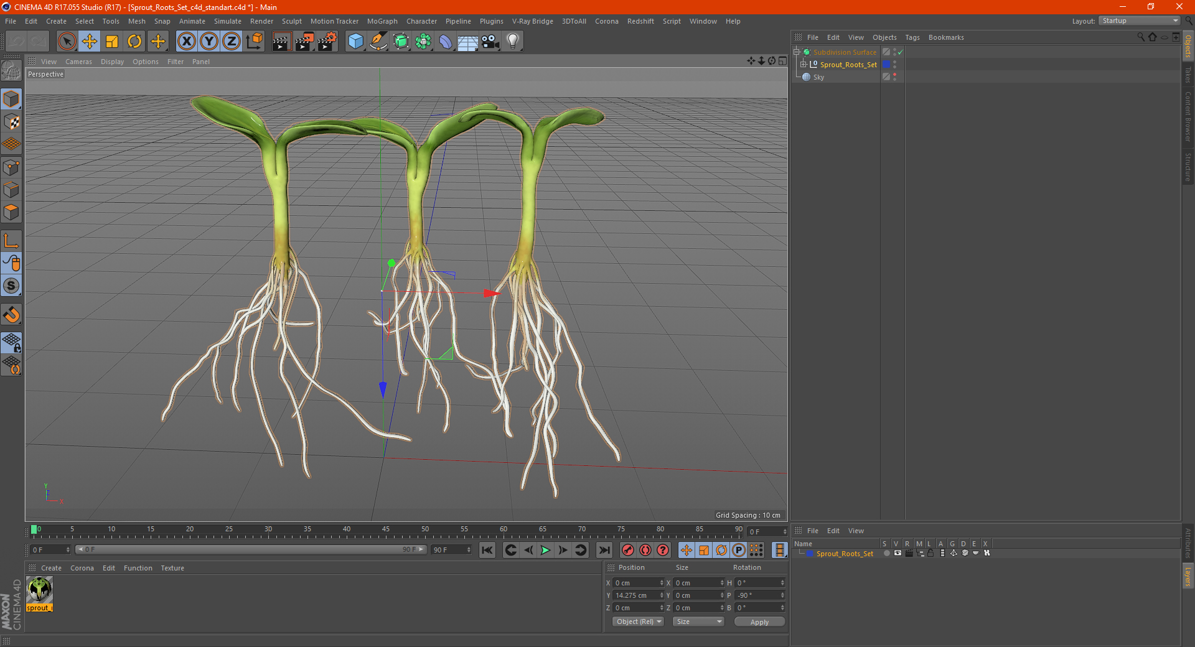Increment the P rotation stepper
Screen dimensions: 1195x647
(x=782, y=593)
